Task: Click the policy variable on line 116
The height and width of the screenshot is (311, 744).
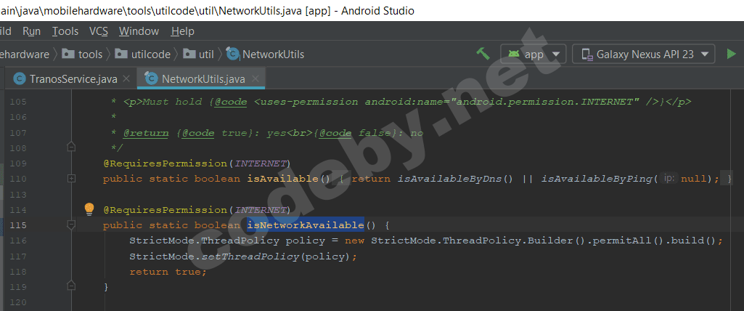Action: click(x=306, y=241)
